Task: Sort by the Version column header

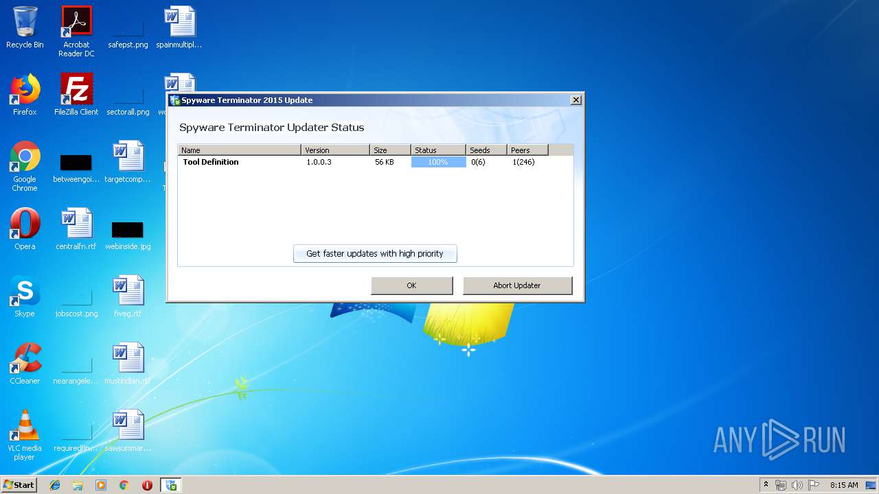Action: pos(335,150)
